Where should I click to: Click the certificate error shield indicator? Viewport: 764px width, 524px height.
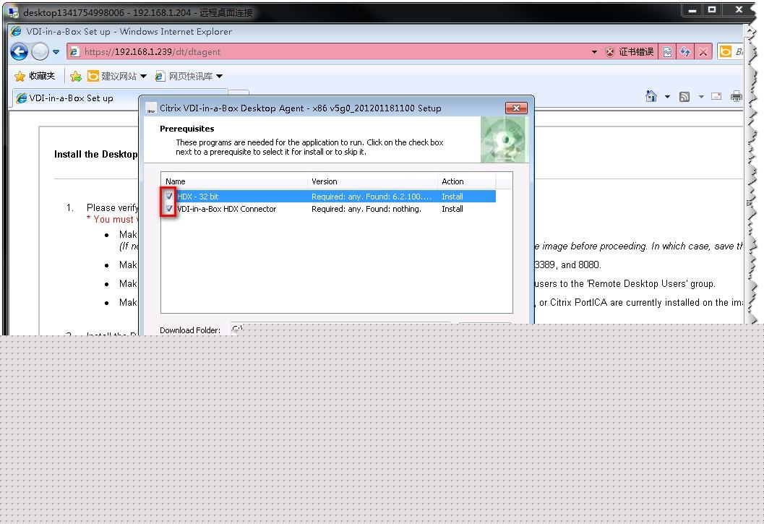[x=629, y=51]
